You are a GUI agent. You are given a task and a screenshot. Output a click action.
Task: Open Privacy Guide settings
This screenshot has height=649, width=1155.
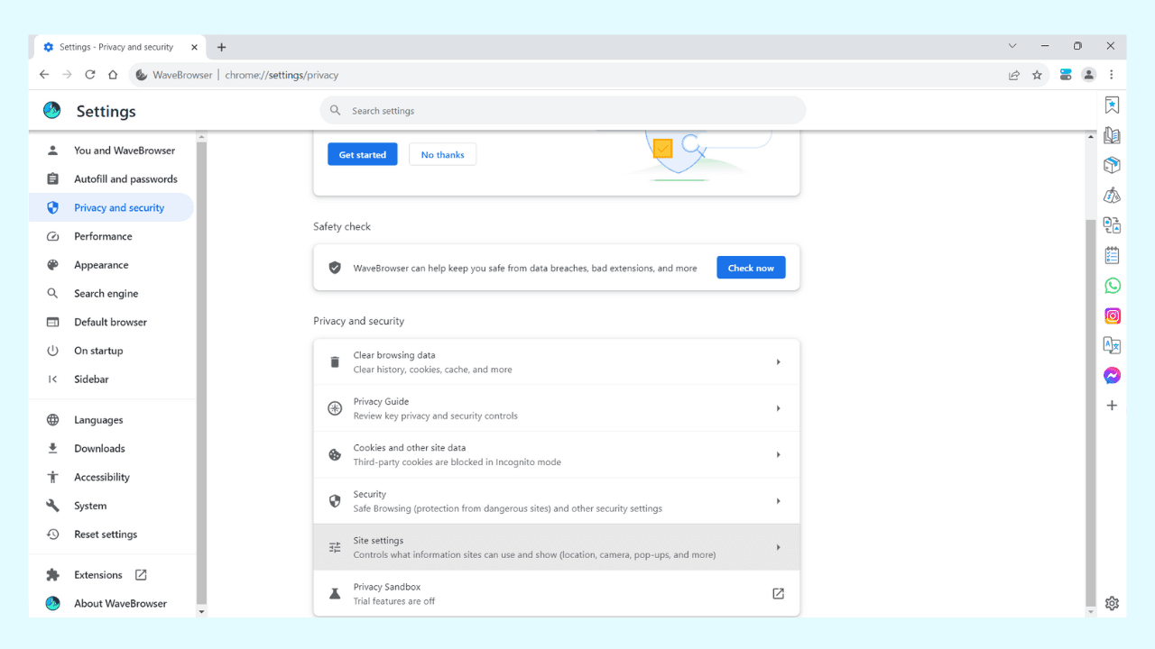point(556,407)
